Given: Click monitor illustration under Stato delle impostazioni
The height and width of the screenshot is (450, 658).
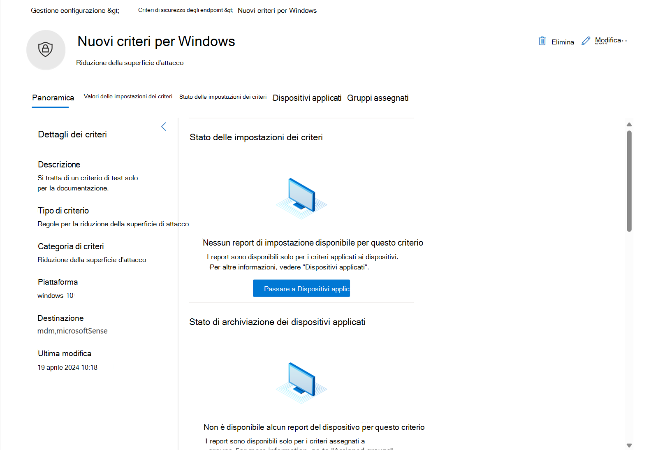Looking at the screenshot, I should (x=301, y=198).
